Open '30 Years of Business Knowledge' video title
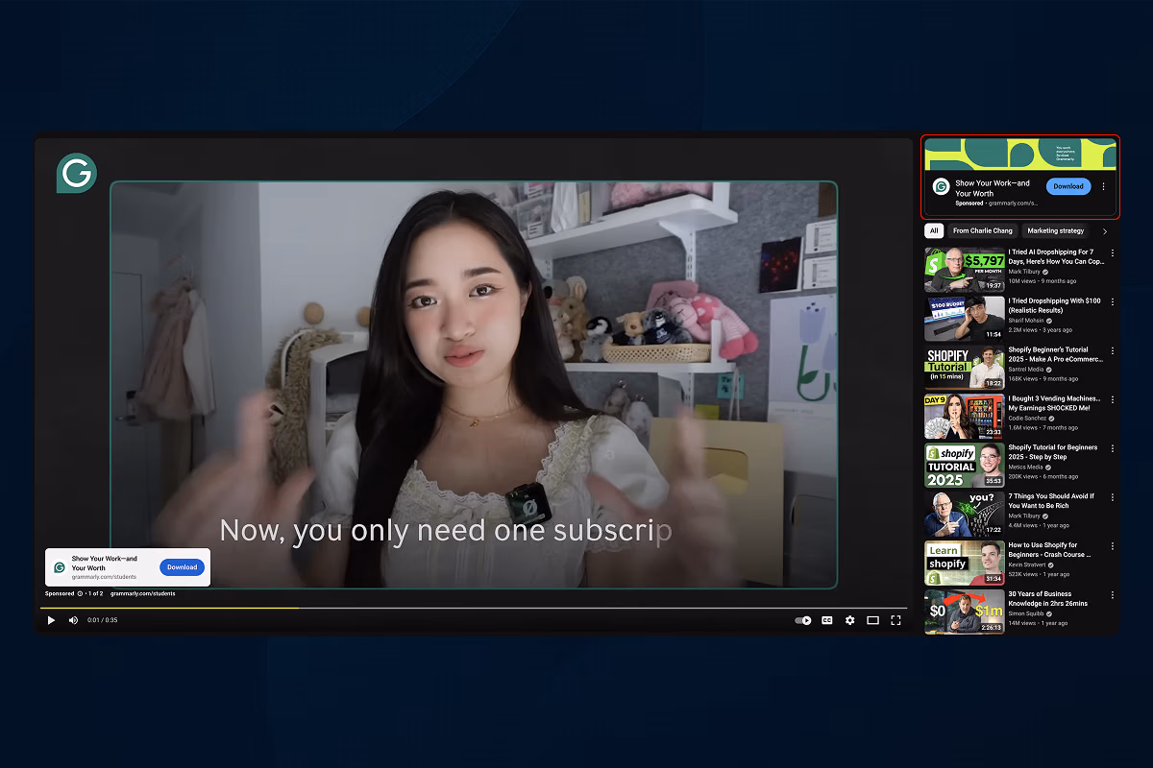This screenshot has height=768, width=1153. point(1048,599)
